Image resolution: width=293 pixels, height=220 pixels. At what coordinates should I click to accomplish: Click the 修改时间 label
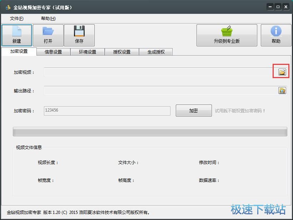[209, 163]
